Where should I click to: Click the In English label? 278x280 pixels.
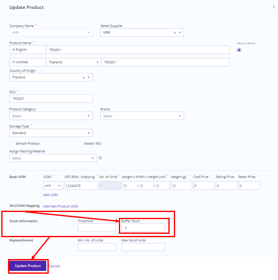click(x=19, y=50)
